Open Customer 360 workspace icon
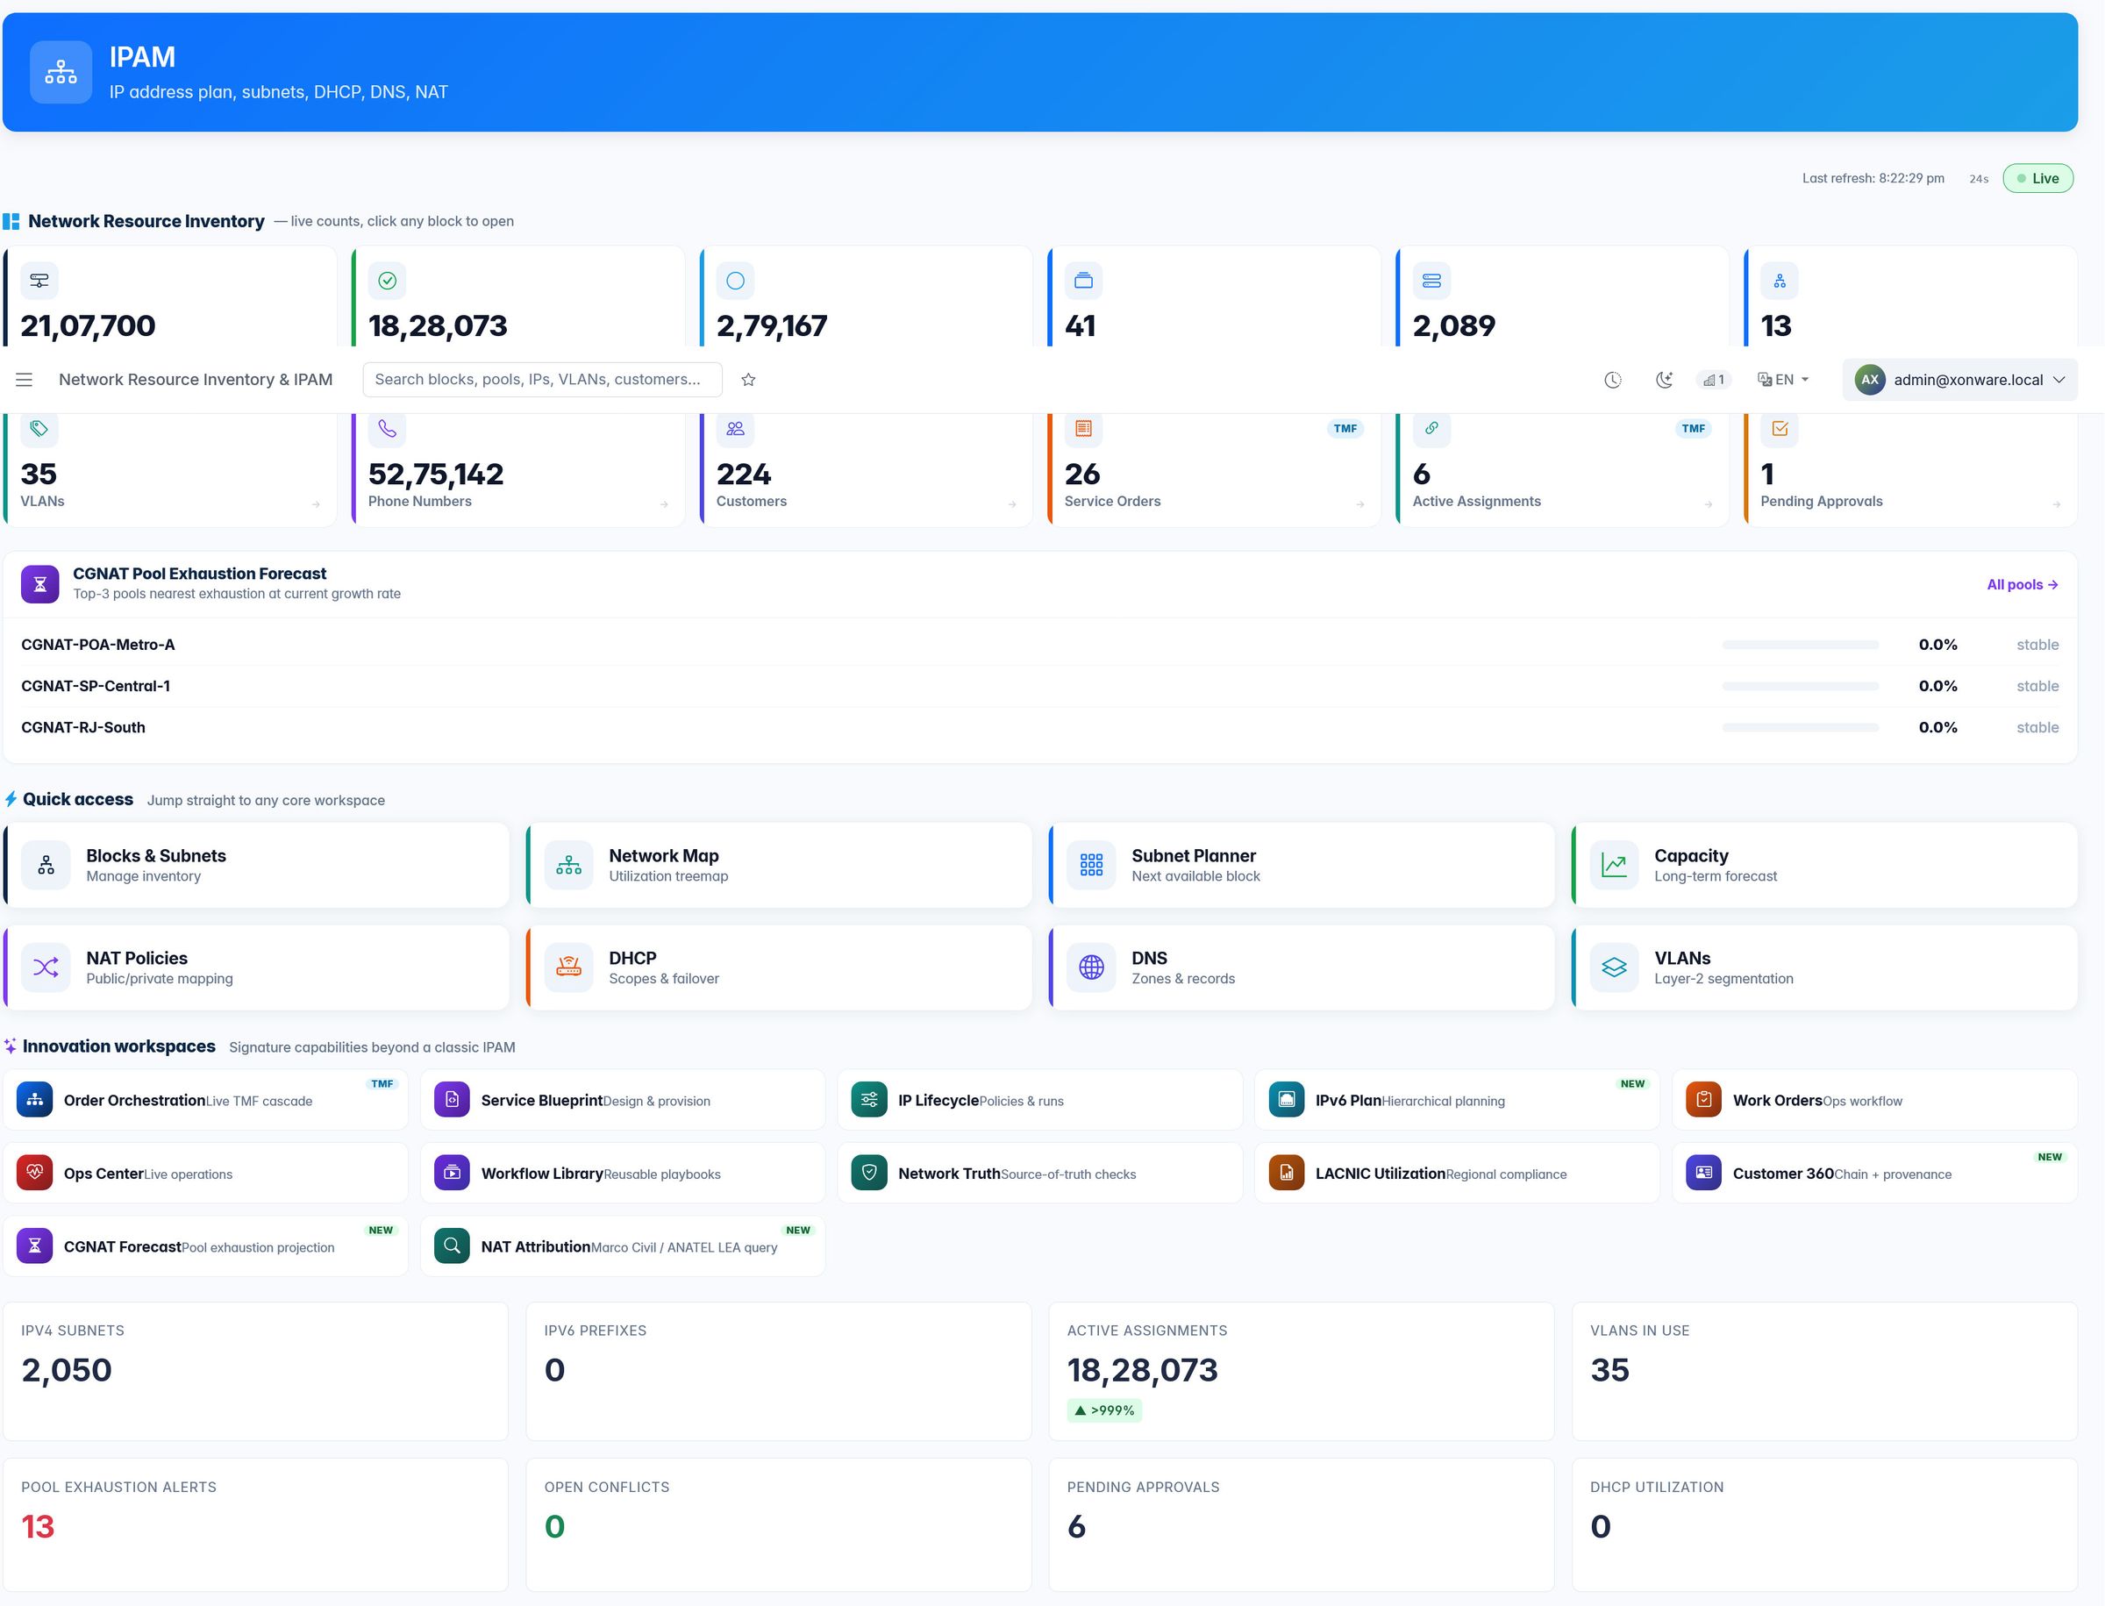This screenshot has height=1606, width=2105. [1703, 1173]
